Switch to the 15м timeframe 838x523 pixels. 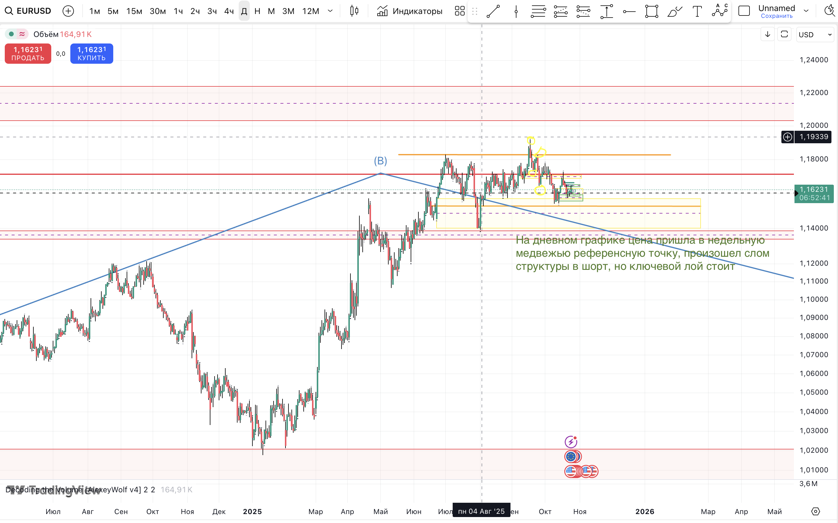point(134,11)
